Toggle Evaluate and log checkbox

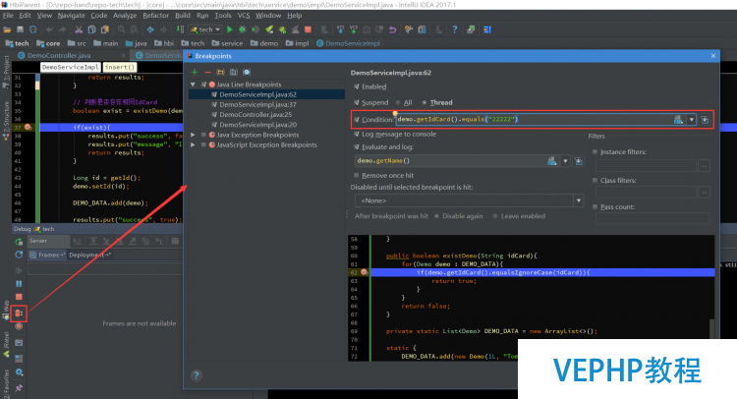tap(357, 147)
